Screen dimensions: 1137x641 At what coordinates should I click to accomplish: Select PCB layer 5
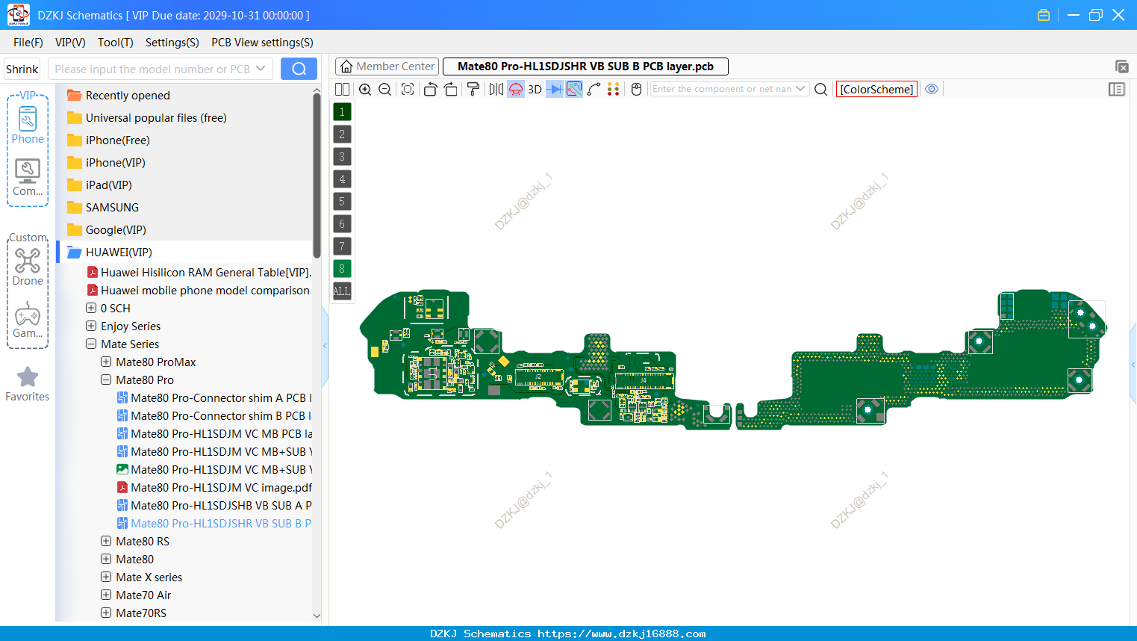click(x=342, y=202)
